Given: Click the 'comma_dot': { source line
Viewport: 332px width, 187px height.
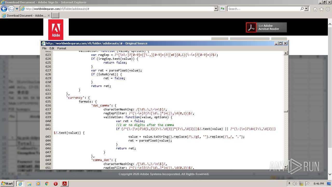Looking at the screenshot, I should (104, 160).
